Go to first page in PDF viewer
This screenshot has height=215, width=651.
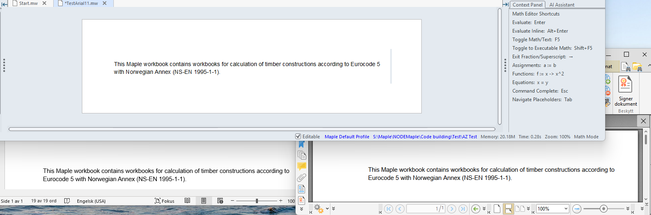[389, 209]
